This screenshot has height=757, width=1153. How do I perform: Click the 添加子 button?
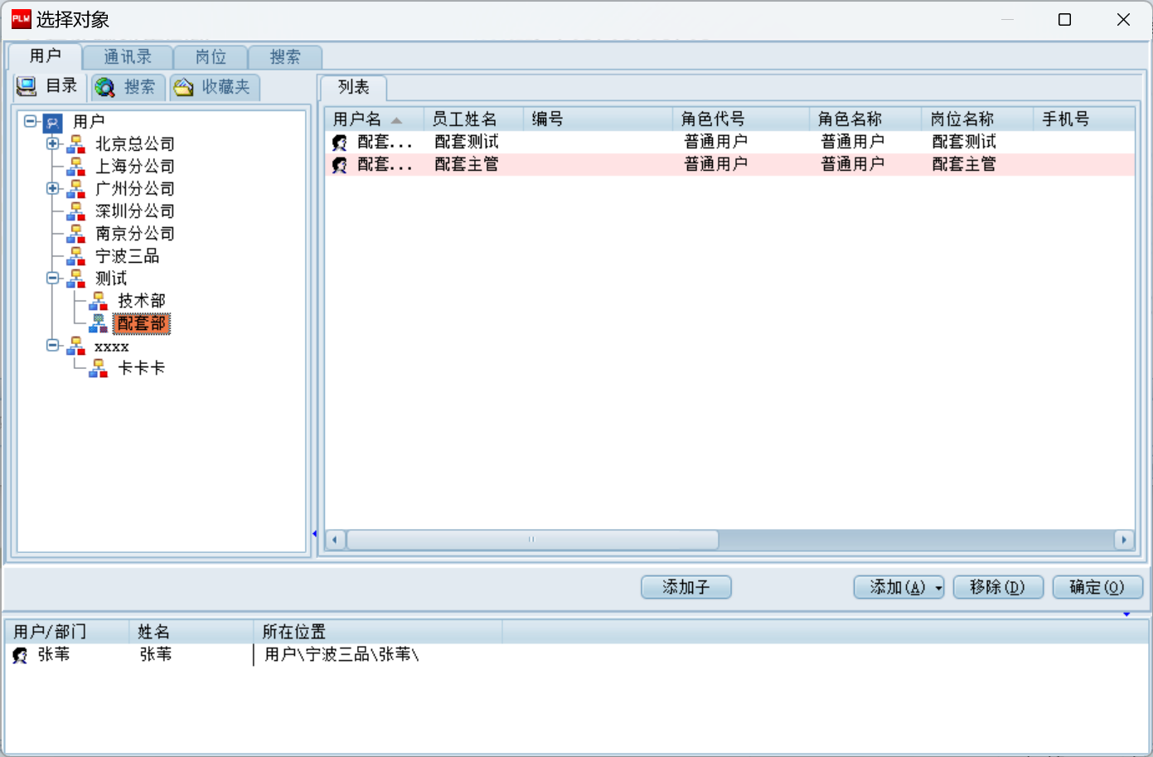(686, 588)
